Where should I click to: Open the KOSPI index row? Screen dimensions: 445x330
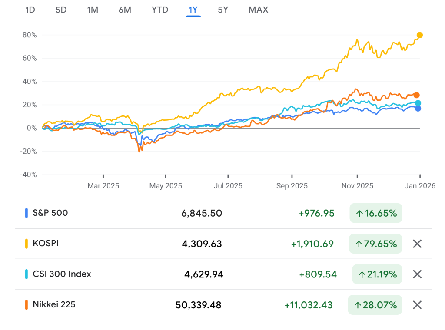(46, 243)
